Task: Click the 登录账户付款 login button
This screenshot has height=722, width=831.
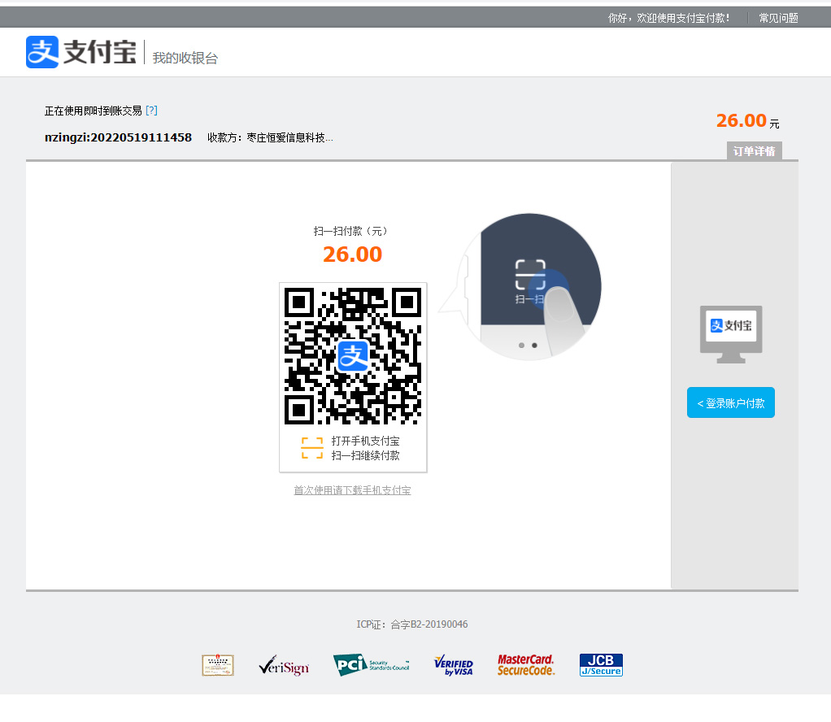Action: tap(731, 403)
